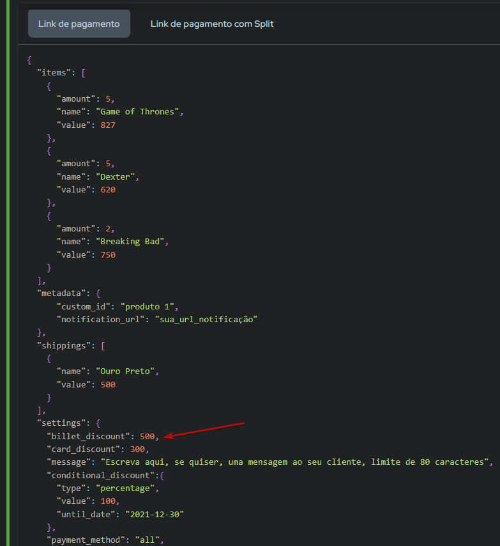The height and width of the screenshot is (546, 500).
Task: Click the "Ouro Preto" shipping name
Action: [x=125, y=371]
